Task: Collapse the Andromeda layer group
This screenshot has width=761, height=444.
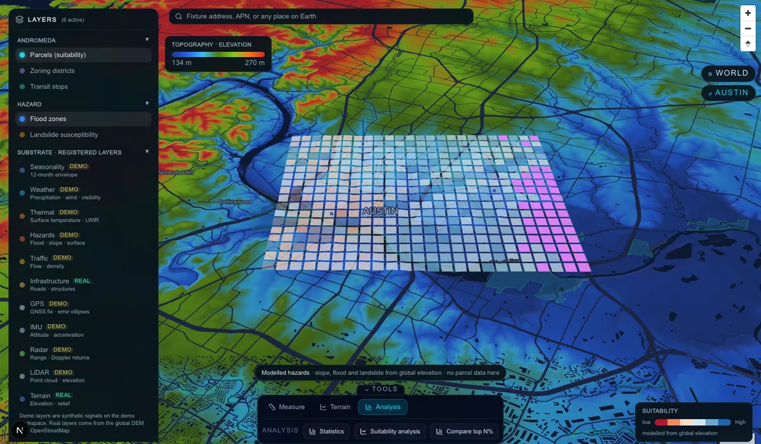Action: (147, 40)
